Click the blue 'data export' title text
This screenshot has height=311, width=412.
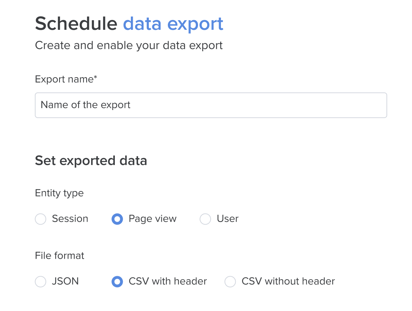(x=173, y=24)
